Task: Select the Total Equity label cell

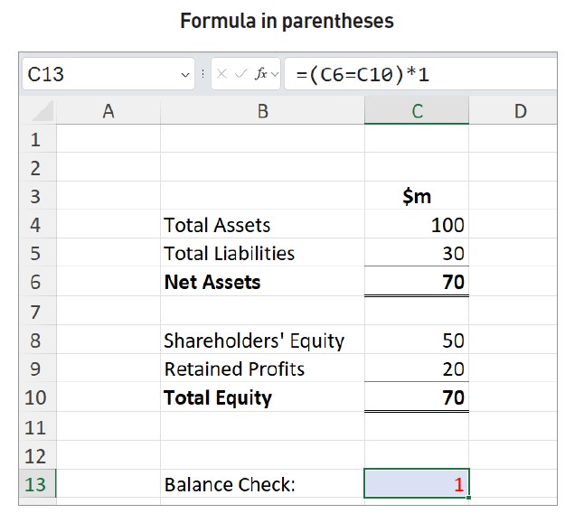Action: tap(262, 397)
